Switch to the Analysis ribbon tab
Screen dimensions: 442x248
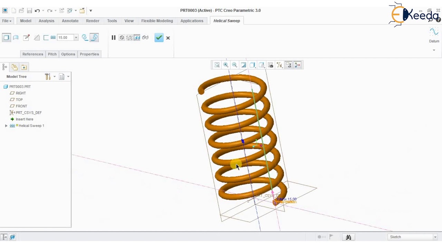[46, 21]
